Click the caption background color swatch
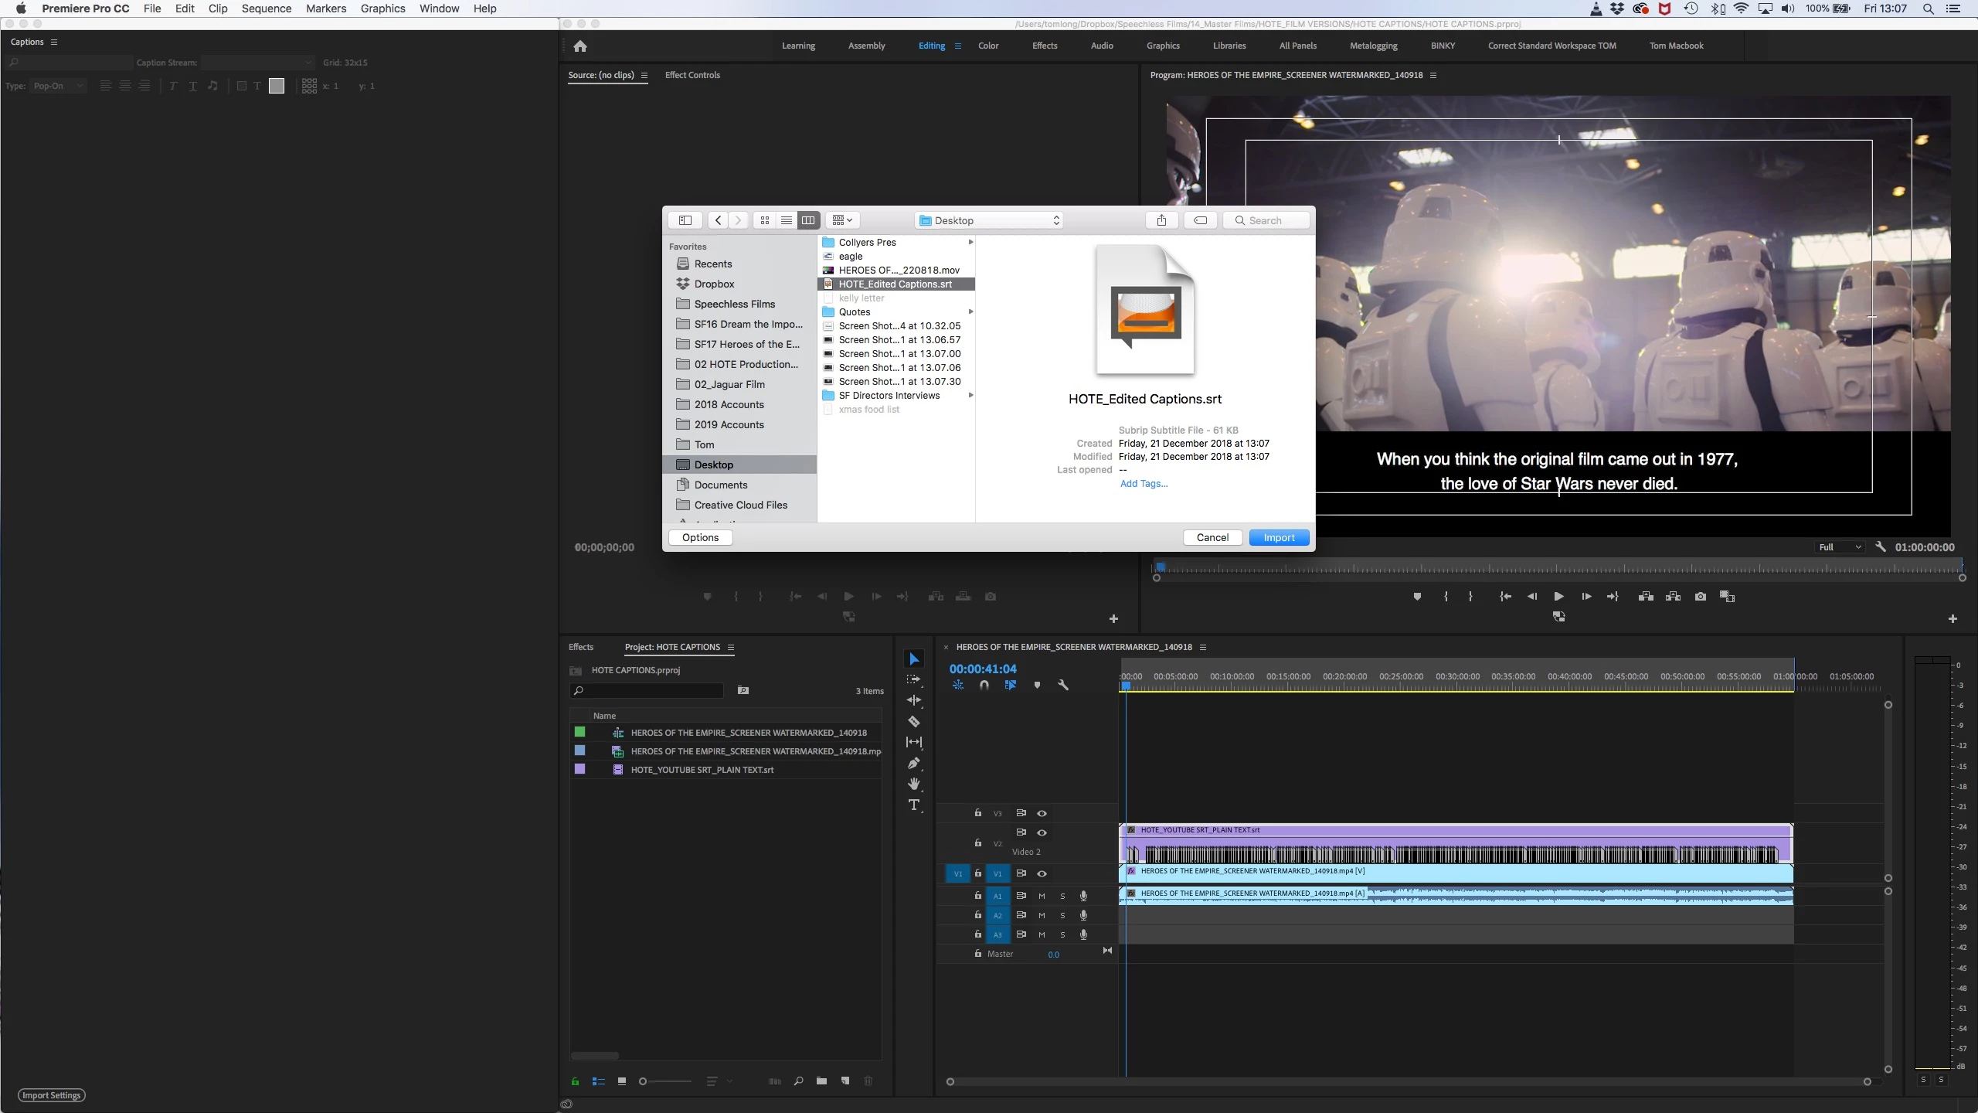The image size is (1978, 1113). click(x=277, y=86)
